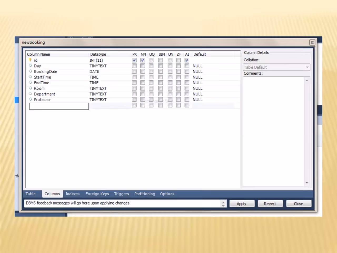337x253 pixels.
Task: Click the diamond icon beside StartTime
Action: [x=31, y=77]
